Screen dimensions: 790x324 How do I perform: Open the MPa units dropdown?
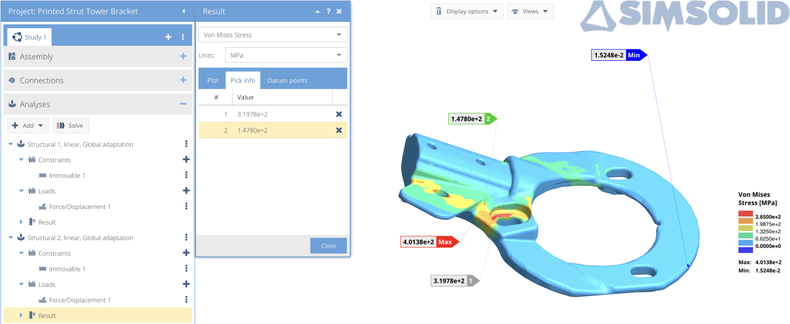[x=286, y=55]
